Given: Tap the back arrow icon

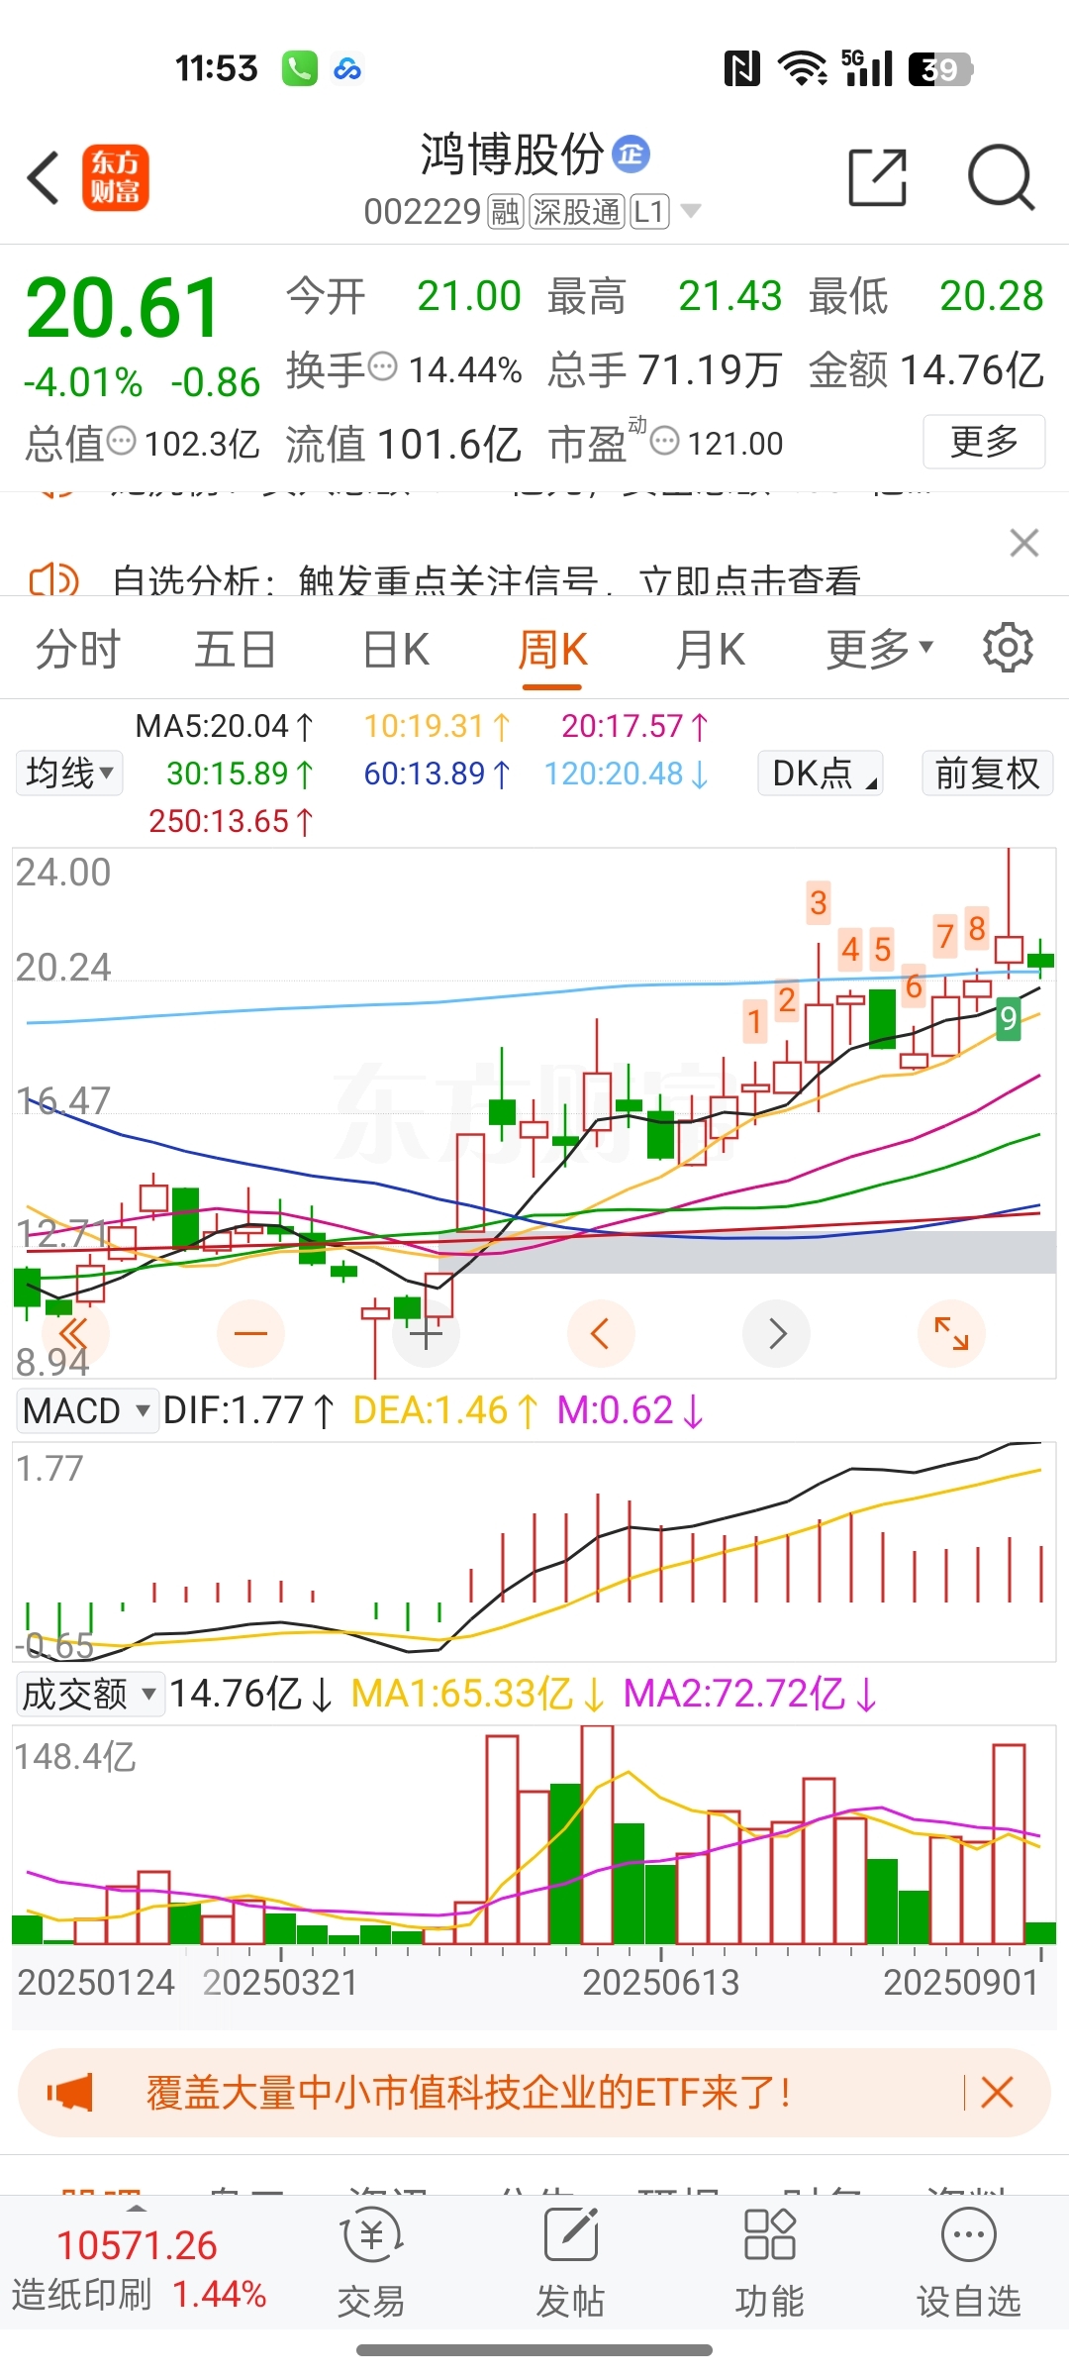Looking at the screenshot, I should tap(44, 178).
